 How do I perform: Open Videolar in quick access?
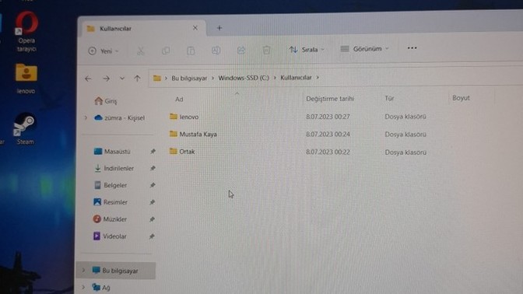click(x=110, y=236)
